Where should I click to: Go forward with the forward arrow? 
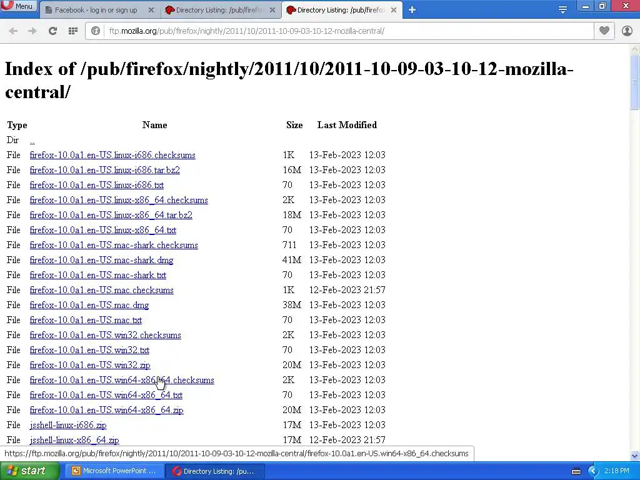[32, 31]
